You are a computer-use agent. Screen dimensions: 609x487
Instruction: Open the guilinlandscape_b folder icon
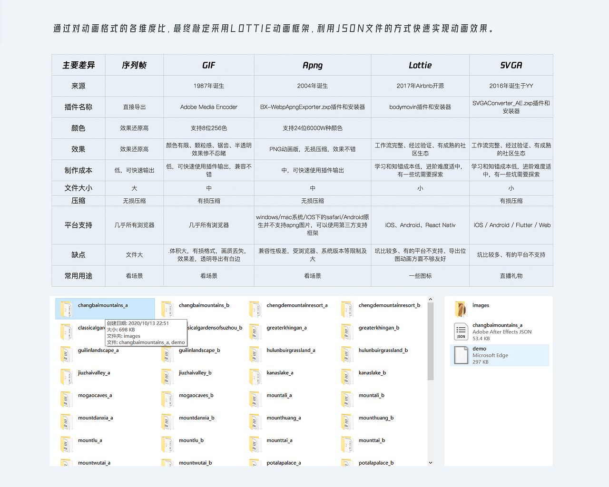167,354
